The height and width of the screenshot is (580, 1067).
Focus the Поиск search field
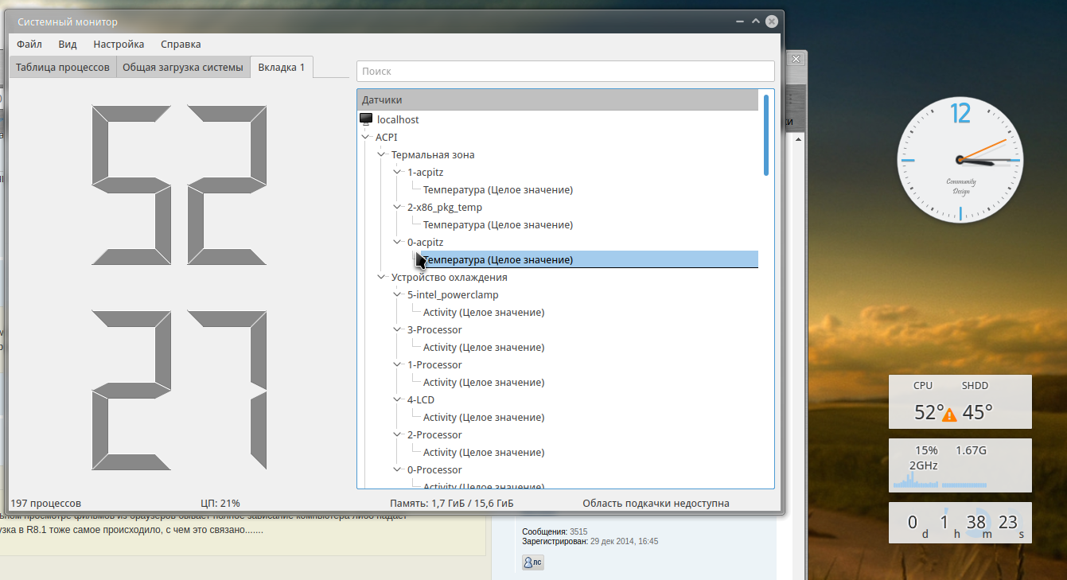click(x=566, y=71)
